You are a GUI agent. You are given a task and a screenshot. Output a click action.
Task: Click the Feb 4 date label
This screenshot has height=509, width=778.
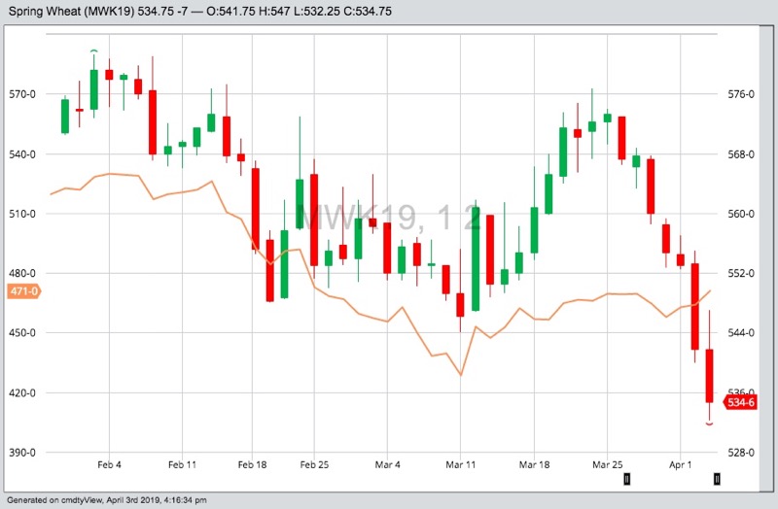click(109, 464)
